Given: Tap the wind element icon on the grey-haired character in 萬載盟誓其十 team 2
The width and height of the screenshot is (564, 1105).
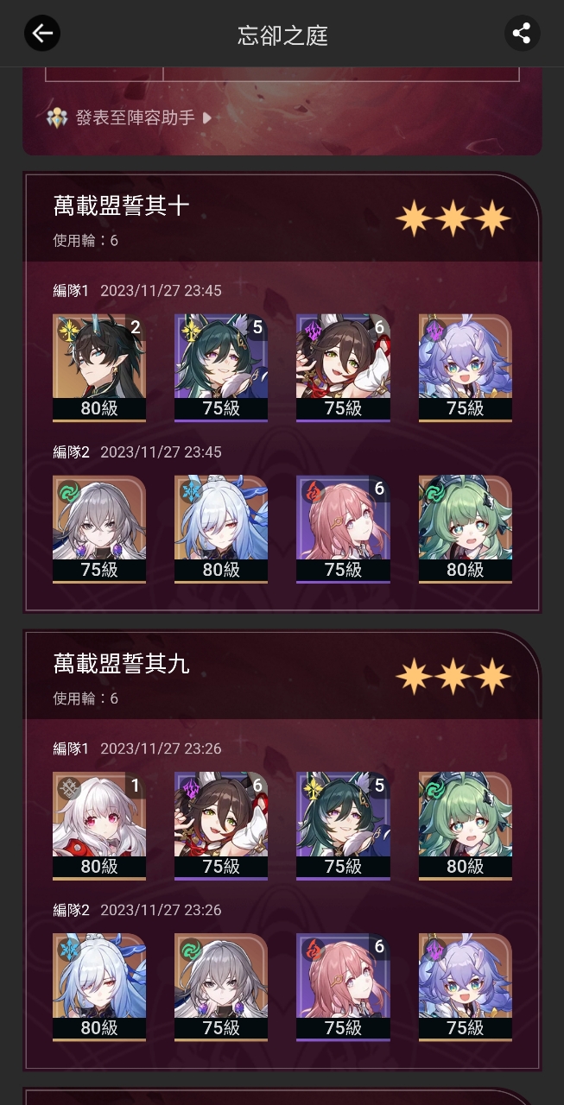Looking at the screenshot, I should coord(67,491).
